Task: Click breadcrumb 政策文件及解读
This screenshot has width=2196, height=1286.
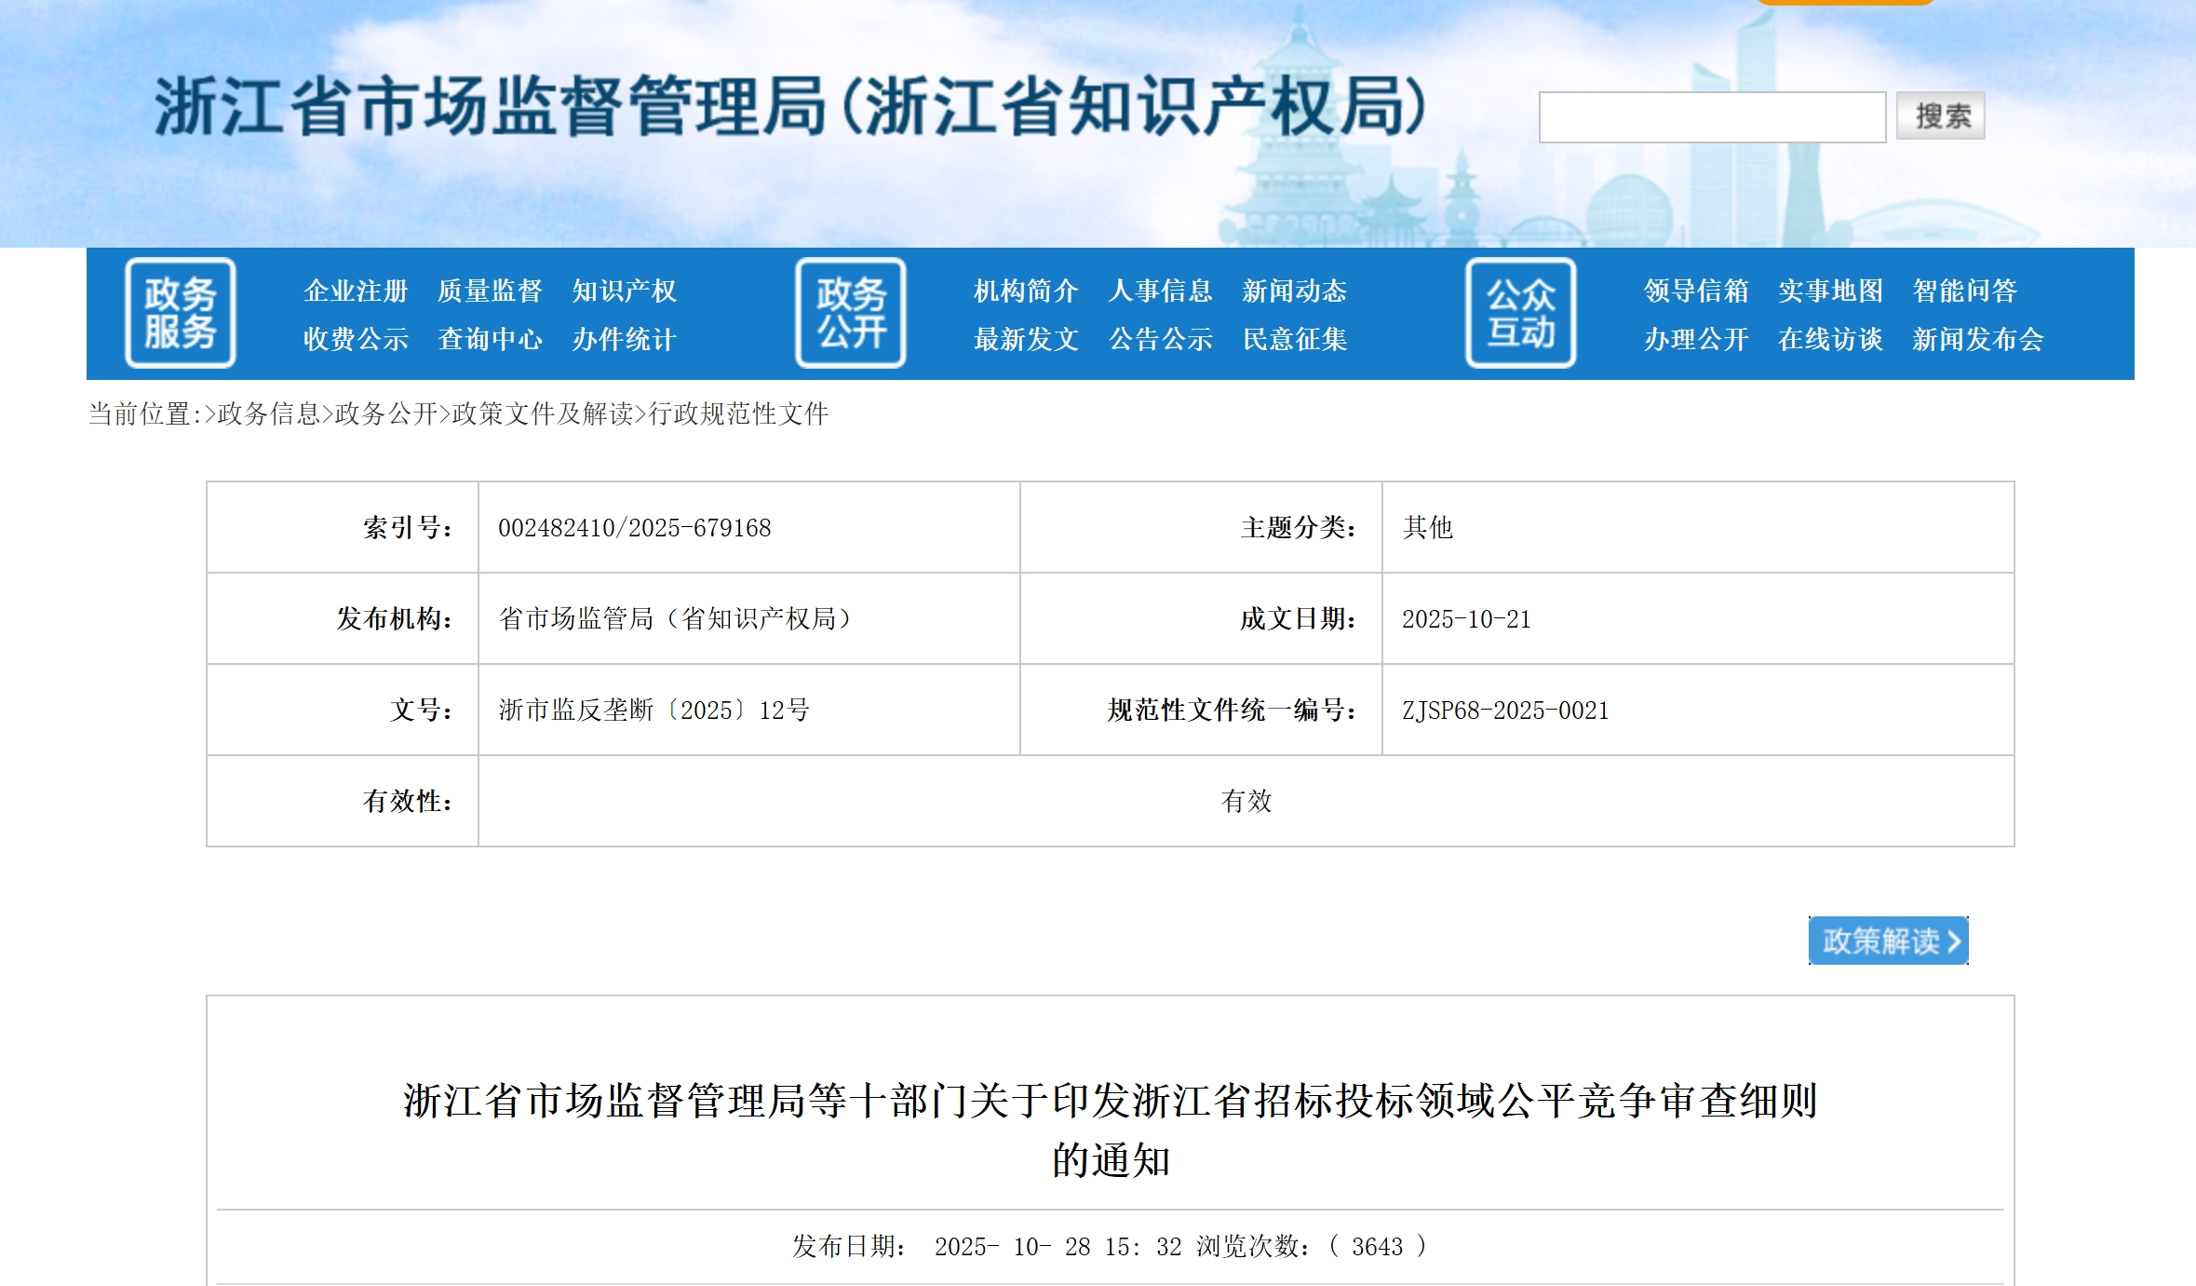Action: [x=543, y=413]
